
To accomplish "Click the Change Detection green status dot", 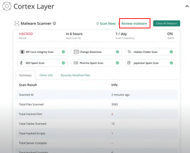I will 117,52.
